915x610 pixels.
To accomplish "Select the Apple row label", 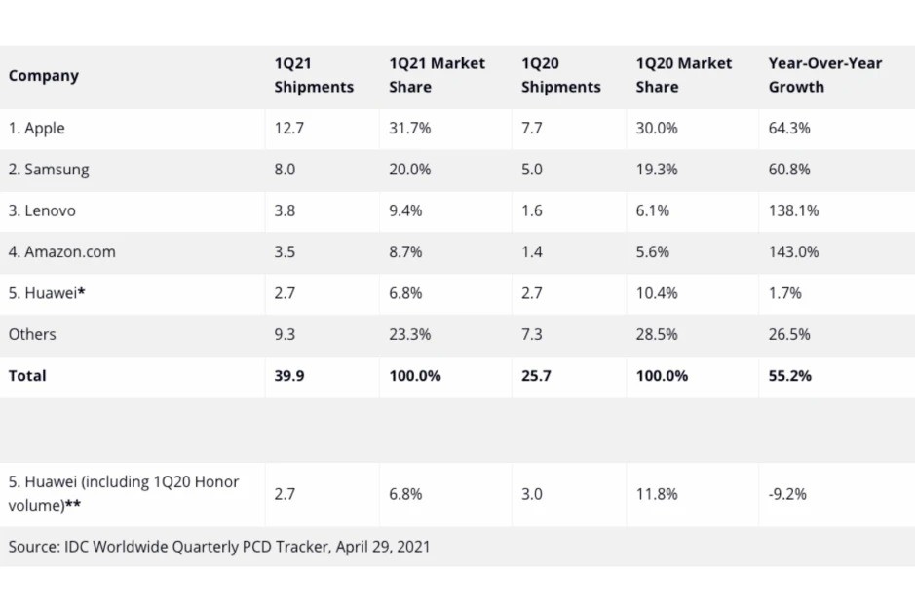I will point(37,129).
